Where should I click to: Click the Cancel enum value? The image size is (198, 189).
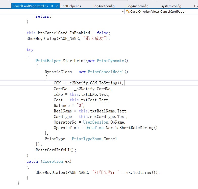[x=110, y=139]
